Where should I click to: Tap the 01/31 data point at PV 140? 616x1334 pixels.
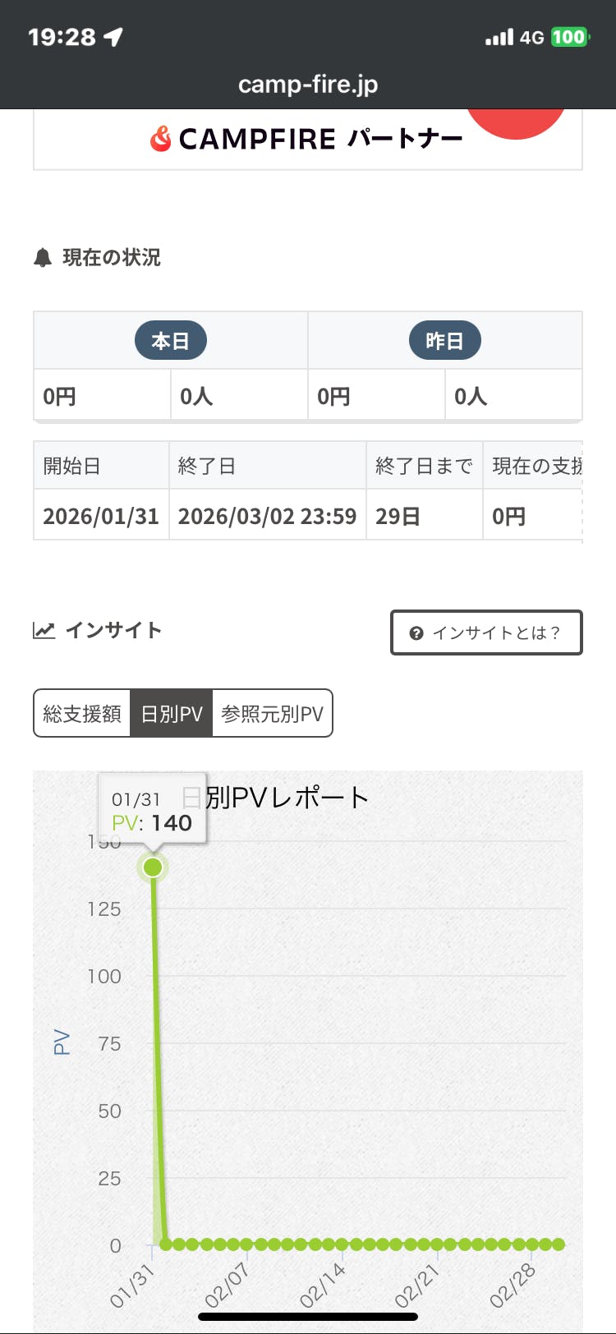click(x=153, y=867)
